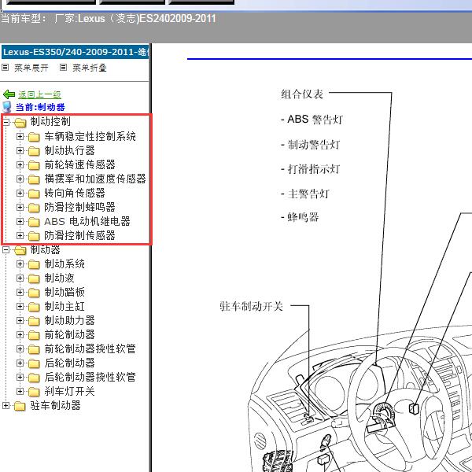Expand the 前轮转速传感器 node
Screen dimensions: 472x472
(20, 164)
